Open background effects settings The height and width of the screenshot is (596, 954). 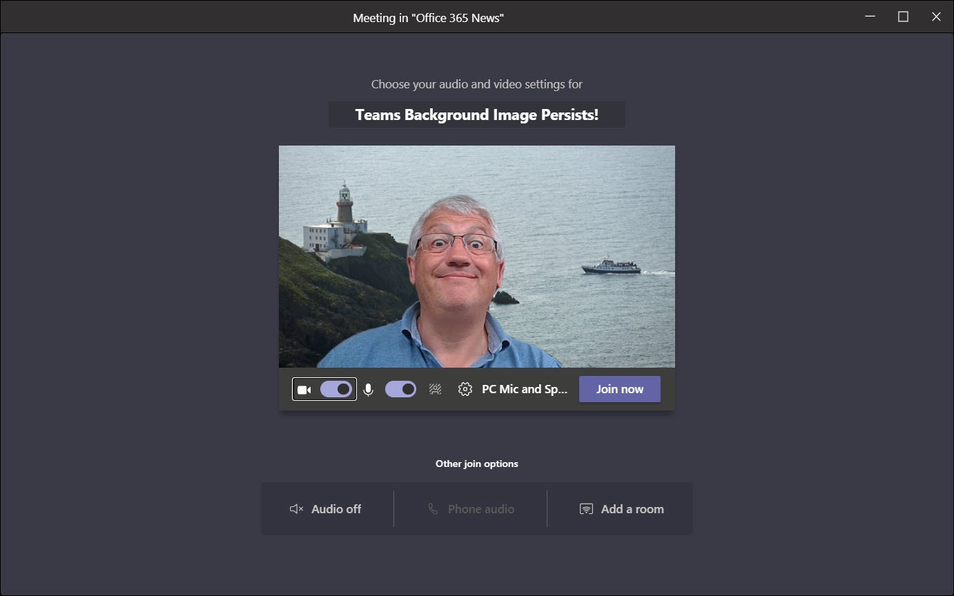click(435, 389)
